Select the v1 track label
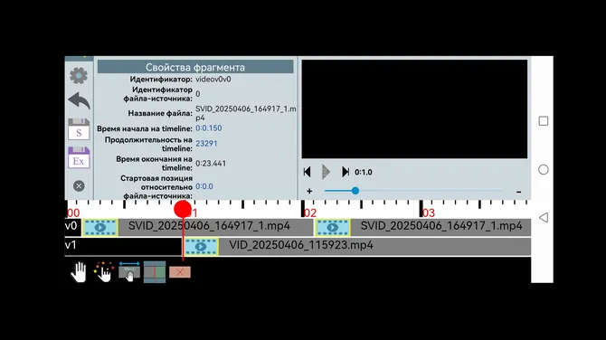This screenshot has width=606, height=340. [71, 245]
